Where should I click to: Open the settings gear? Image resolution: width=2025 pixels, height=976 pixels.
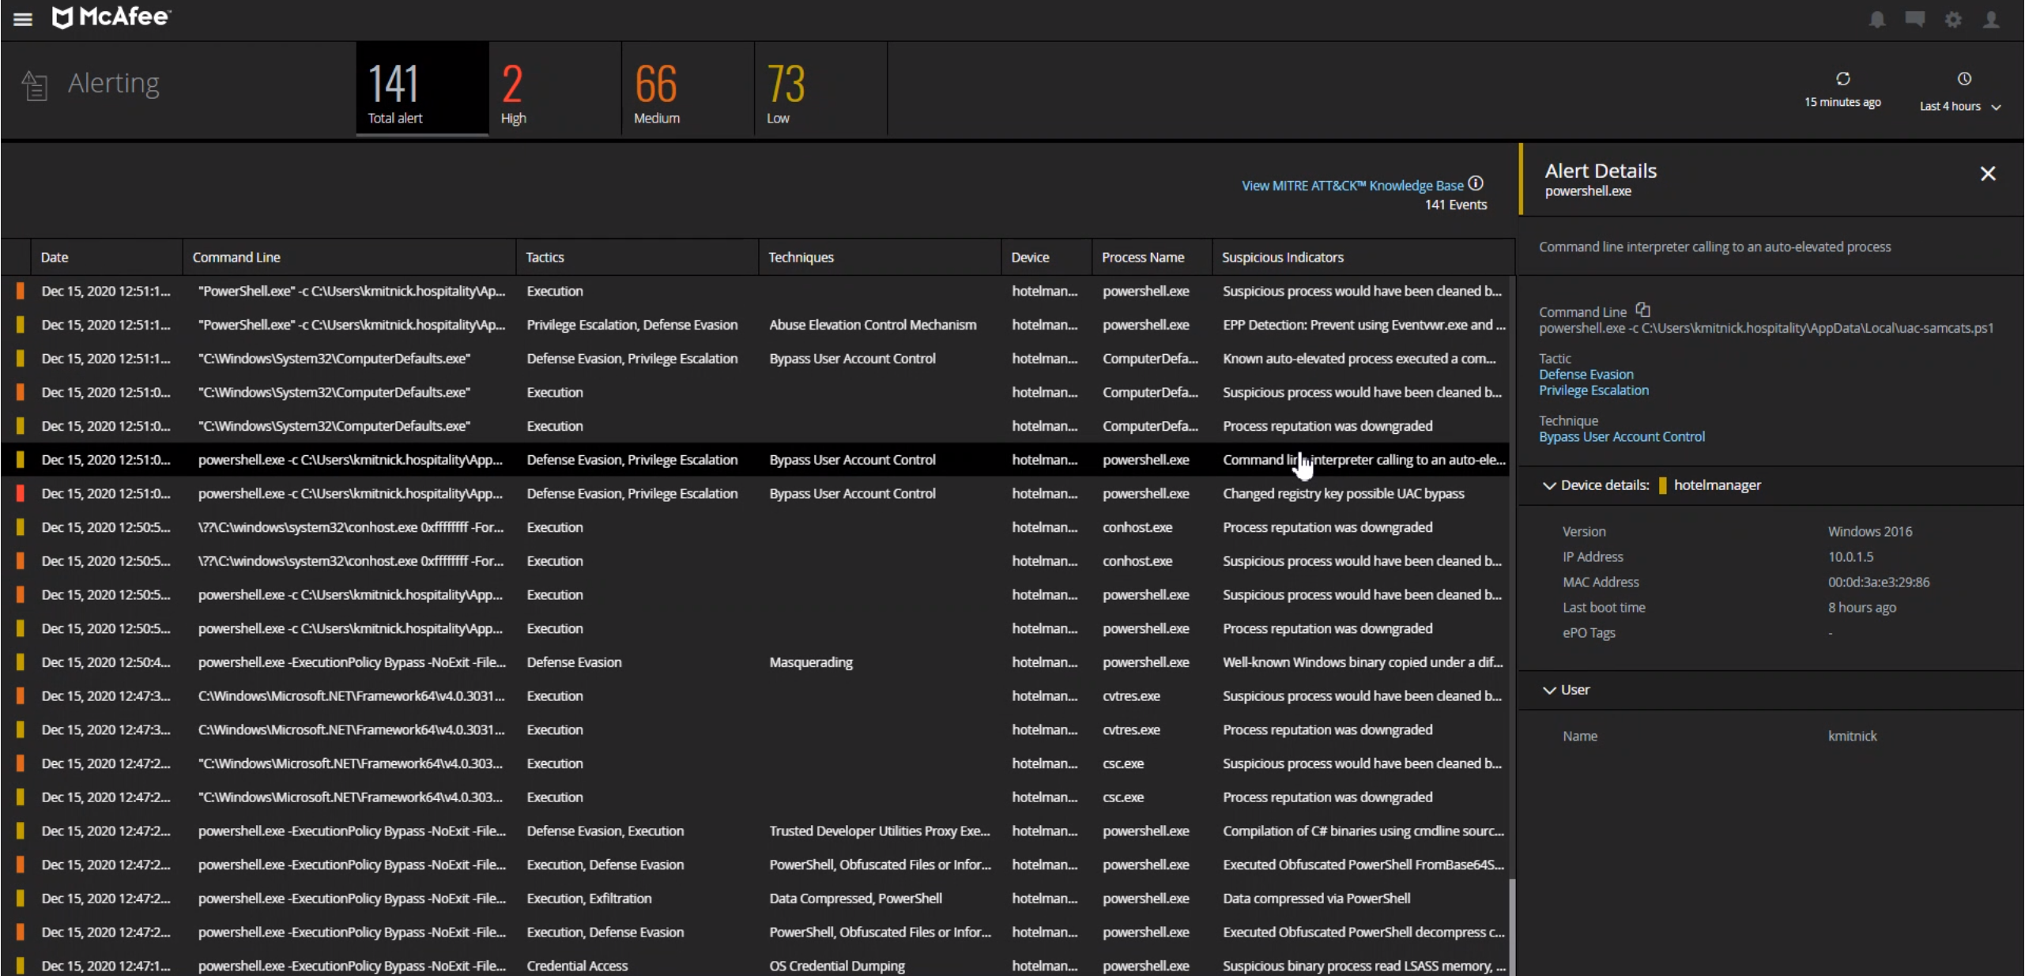point(1953,19)
